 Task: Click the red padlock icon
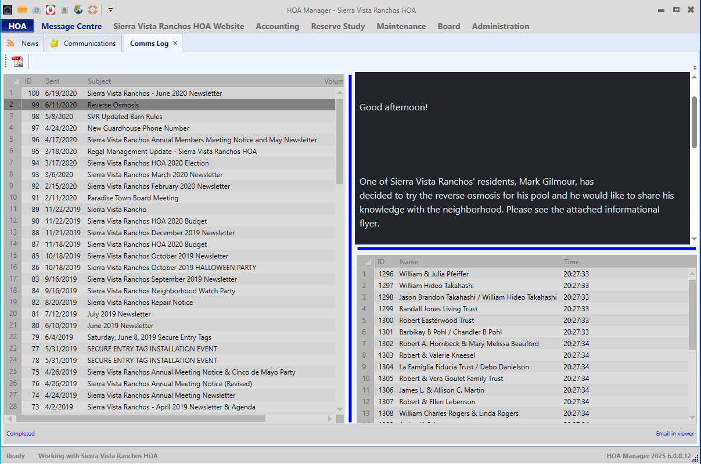[x=50, y=10]
